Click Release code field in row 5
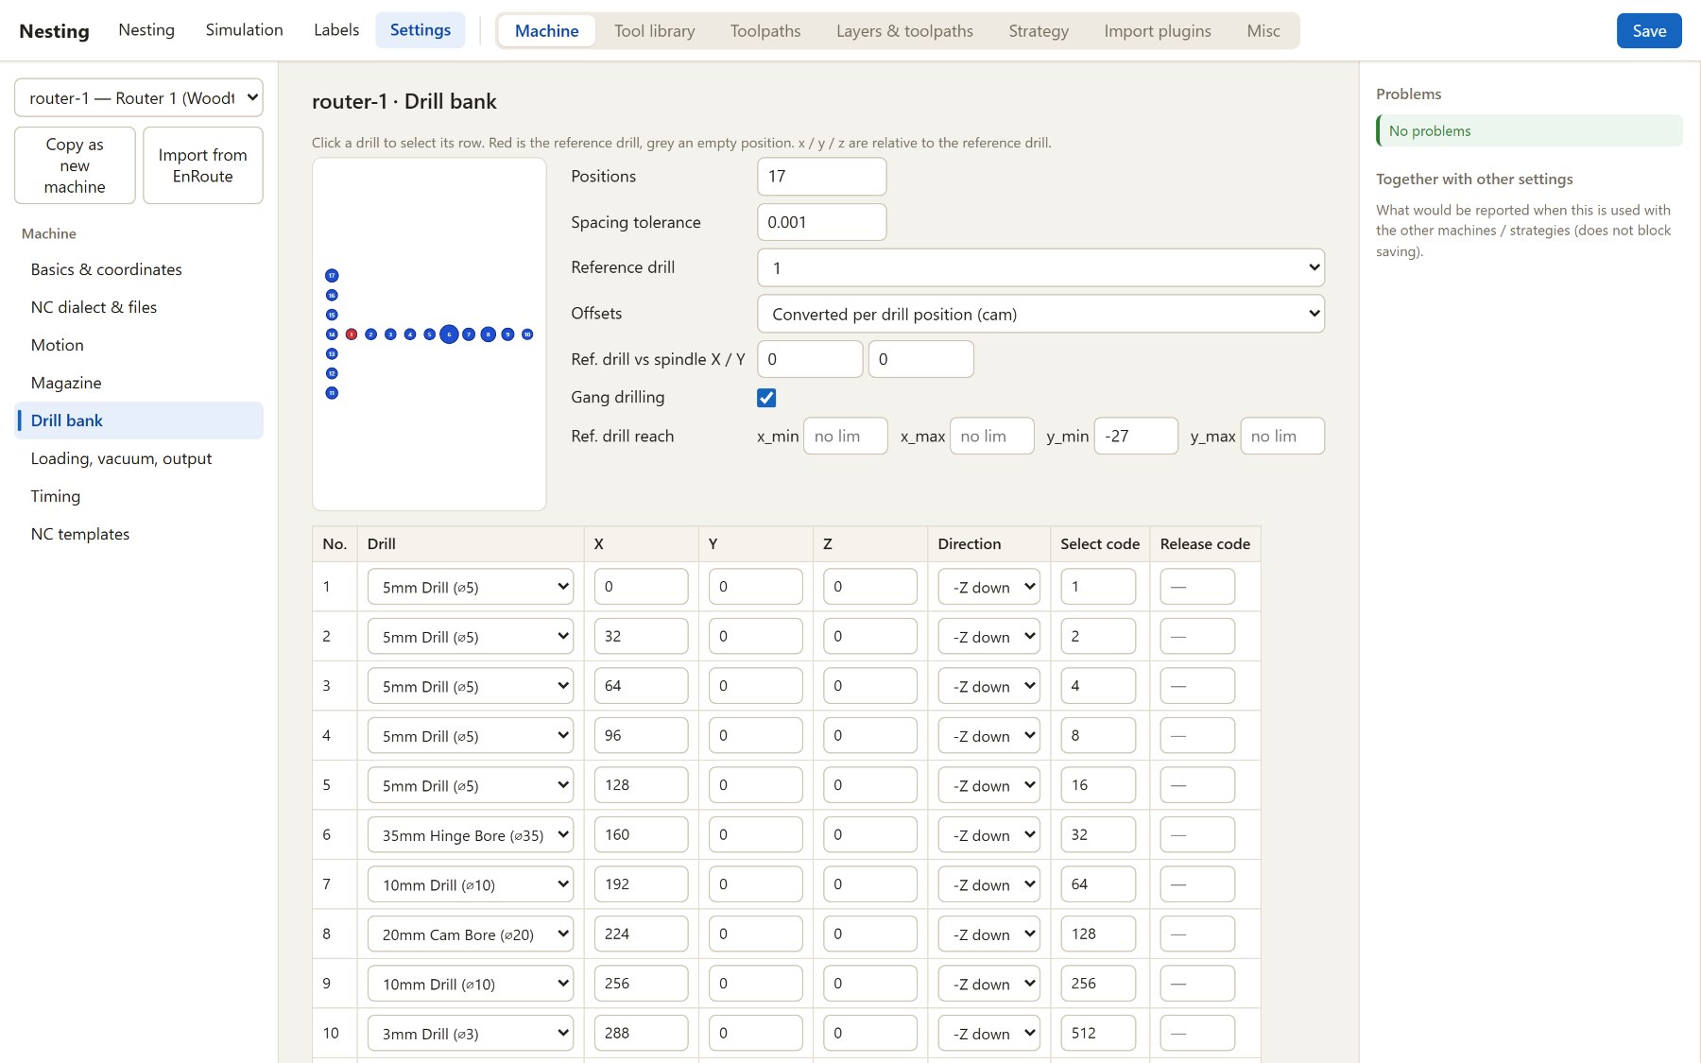 point(1197,785)
